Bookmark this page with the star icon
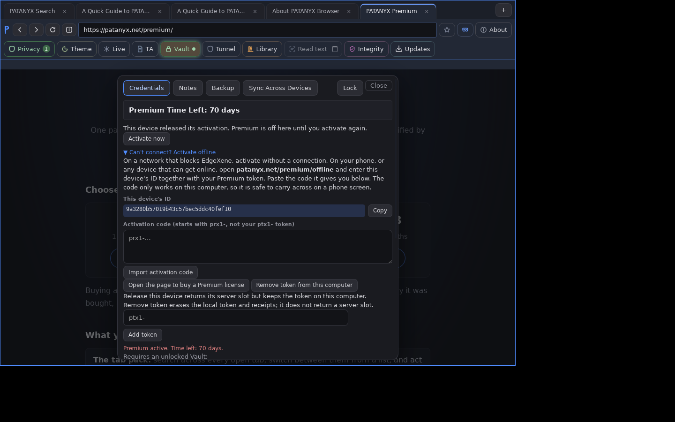This screenshot has height=422, width=675. 447,30
